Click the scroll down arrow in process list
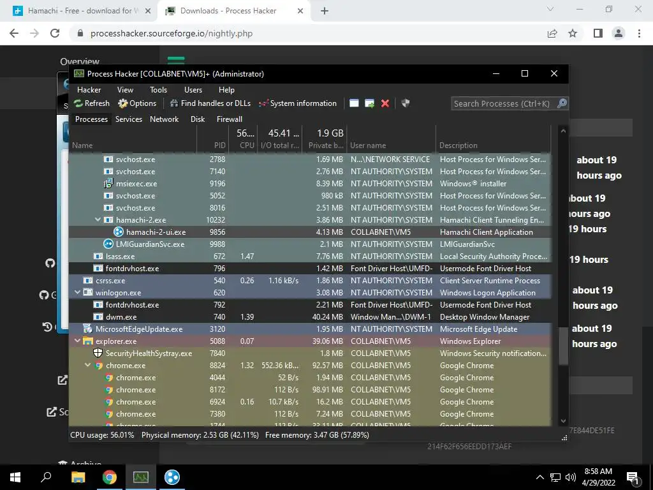Viewport: 653px width, 490px height. coord(563,421)
